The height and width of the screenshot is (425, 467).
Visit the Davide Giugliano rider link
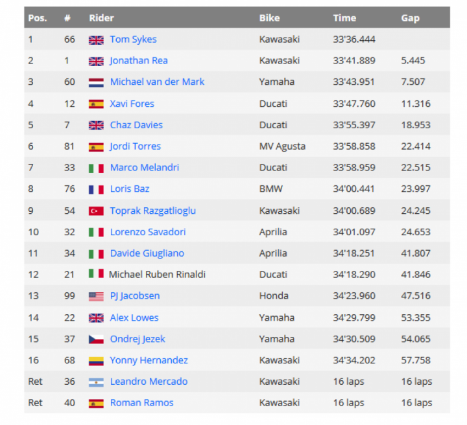click(147, 253)
